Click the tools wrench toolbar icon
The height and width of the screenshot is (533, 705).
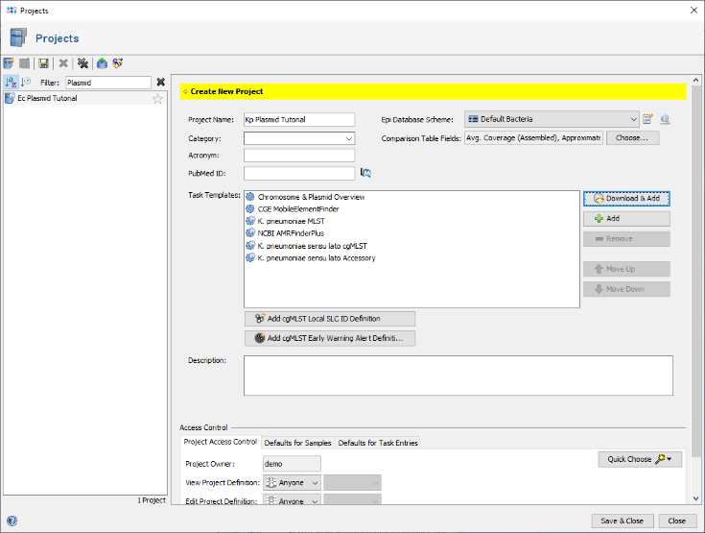pyautogui.click(x=82, y=63)
